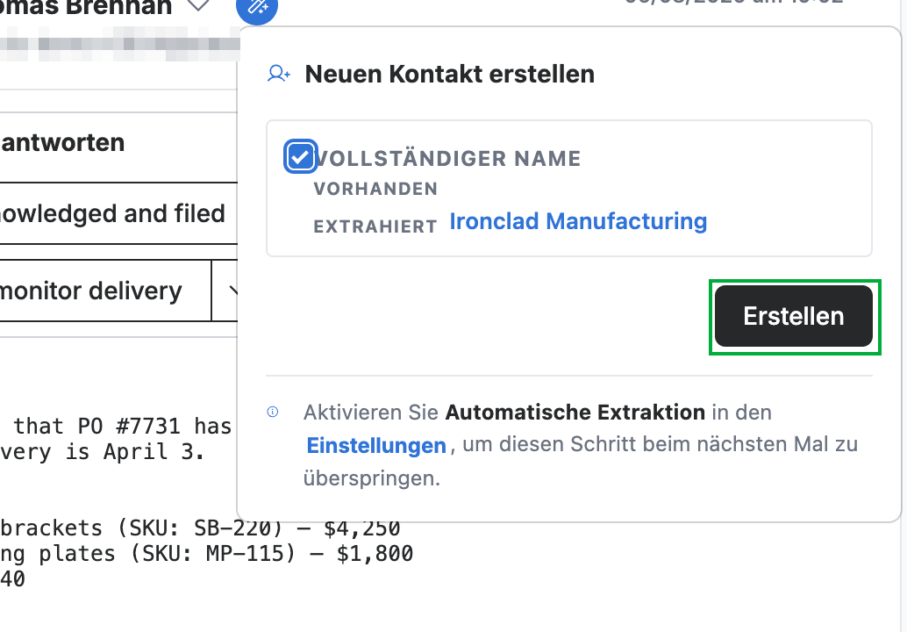Select the monitor delivery option field
Screen dimensions: 907x632
pos(104,291)
